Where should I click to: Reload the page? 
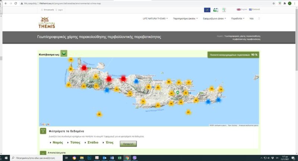(x=16, y=3)
